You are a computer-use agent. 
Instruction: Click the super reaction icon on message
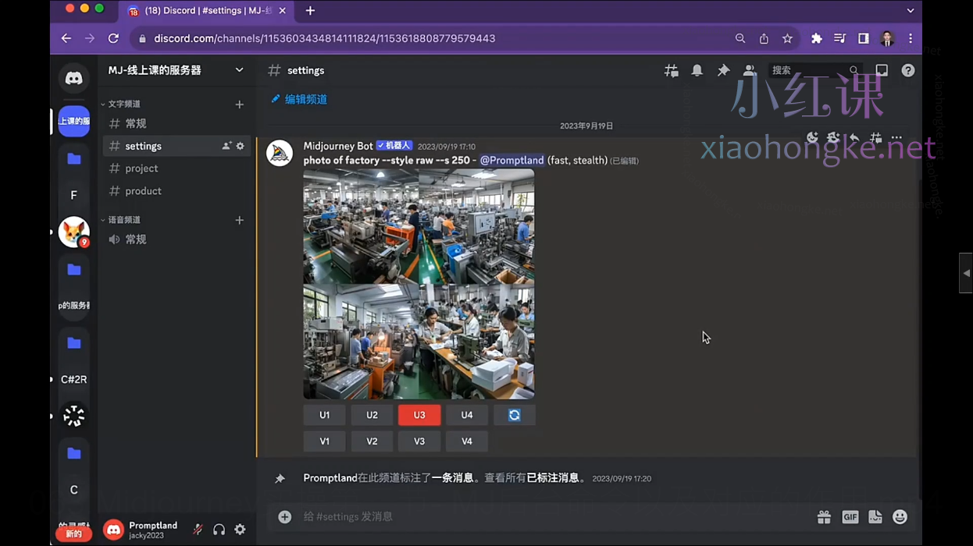pyautogui.click(x=833, y=138)
